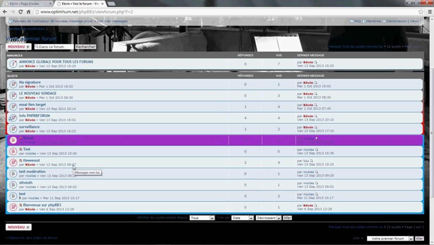Screen dimensions: 434x245
Task: Select the 'Kévin • Voir le forum' tab
Action: (80, 3)
